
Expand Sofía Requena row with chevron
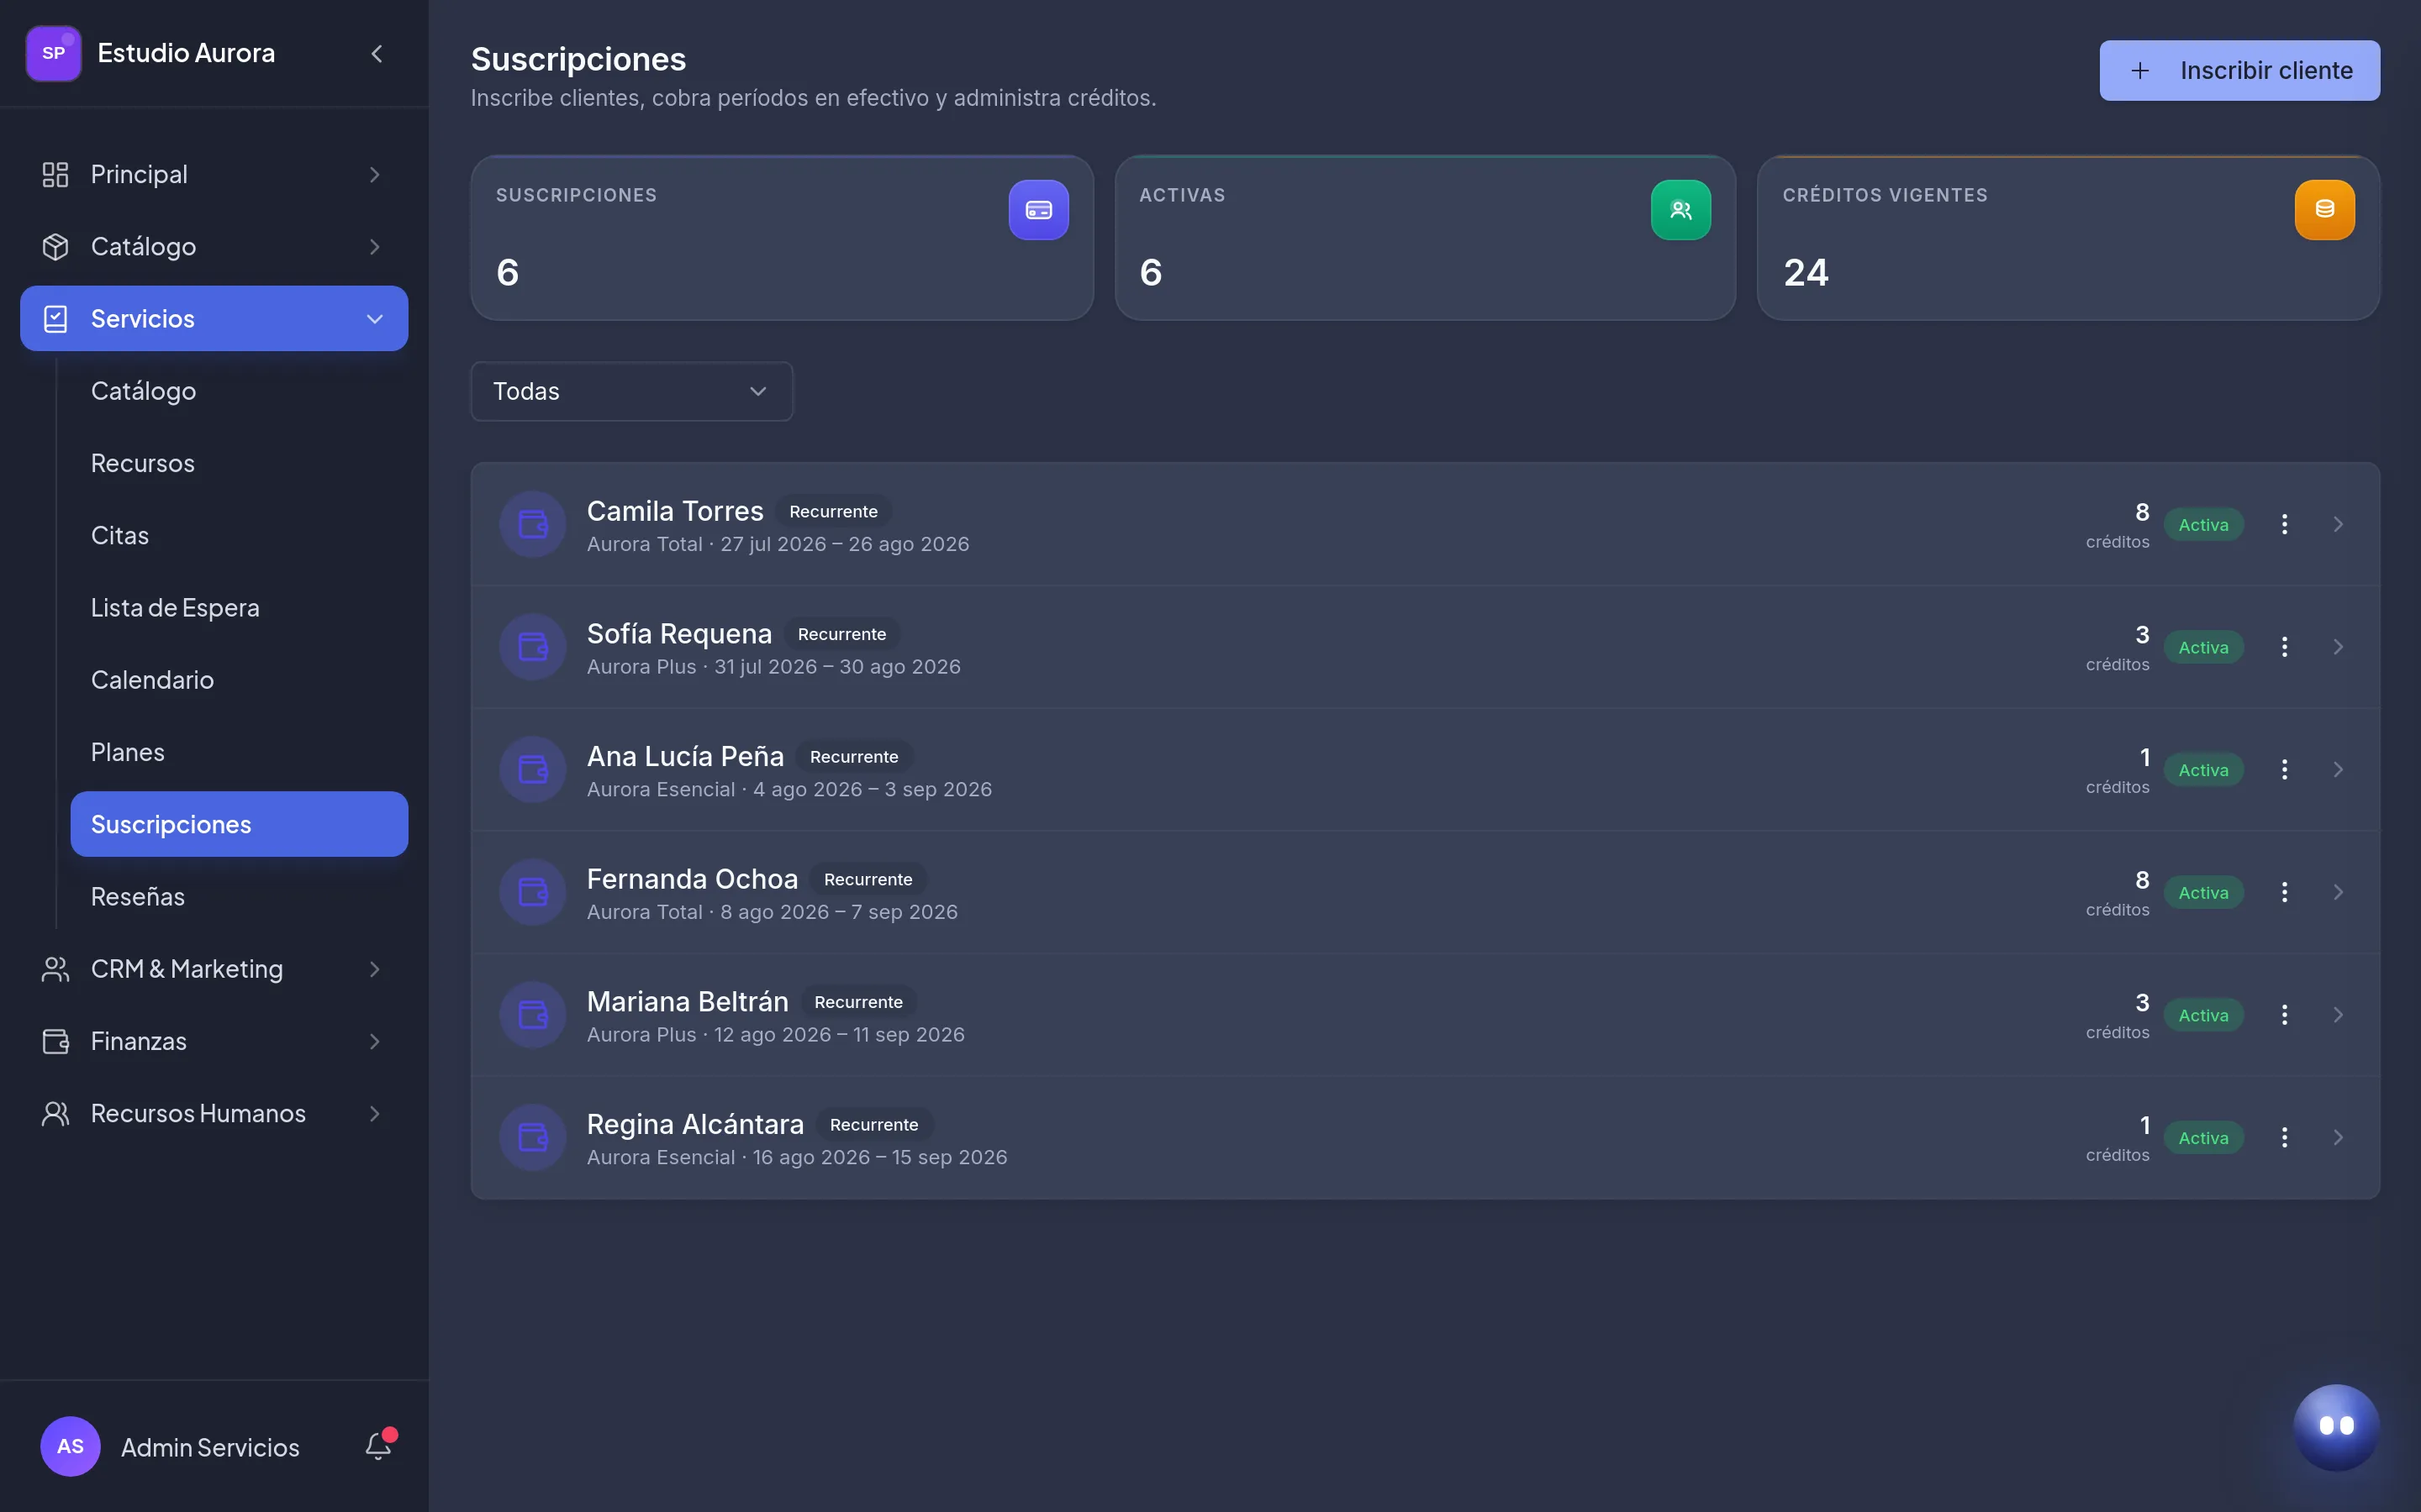[x=2338, y=647]
